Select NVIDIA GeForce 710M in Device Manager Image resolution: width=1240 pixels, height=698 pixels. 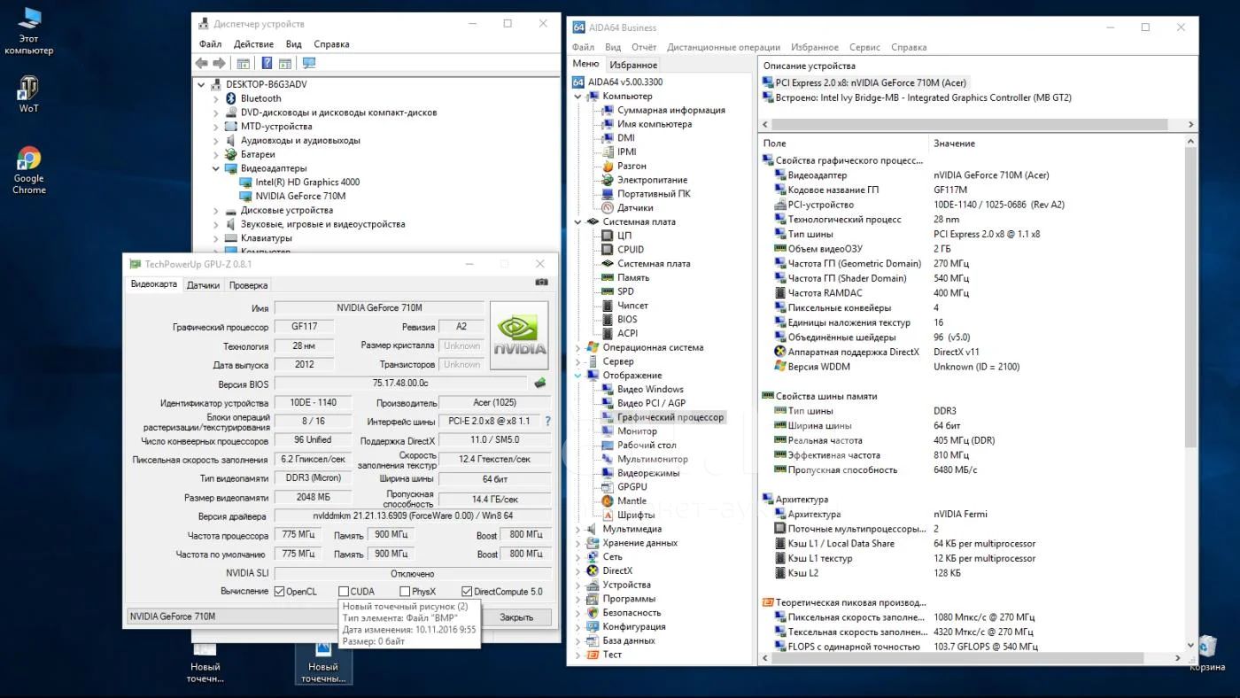300,197
